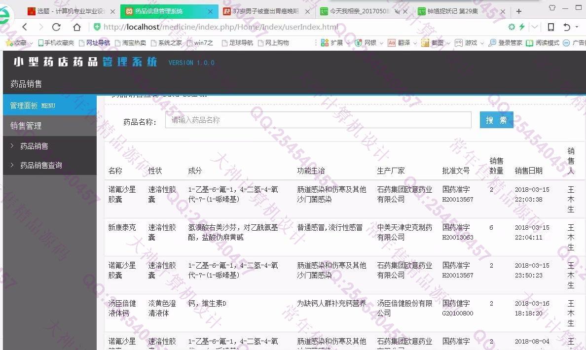Go back with the browser back arrow
586x350 pixels.
click(x=25, y=27)
